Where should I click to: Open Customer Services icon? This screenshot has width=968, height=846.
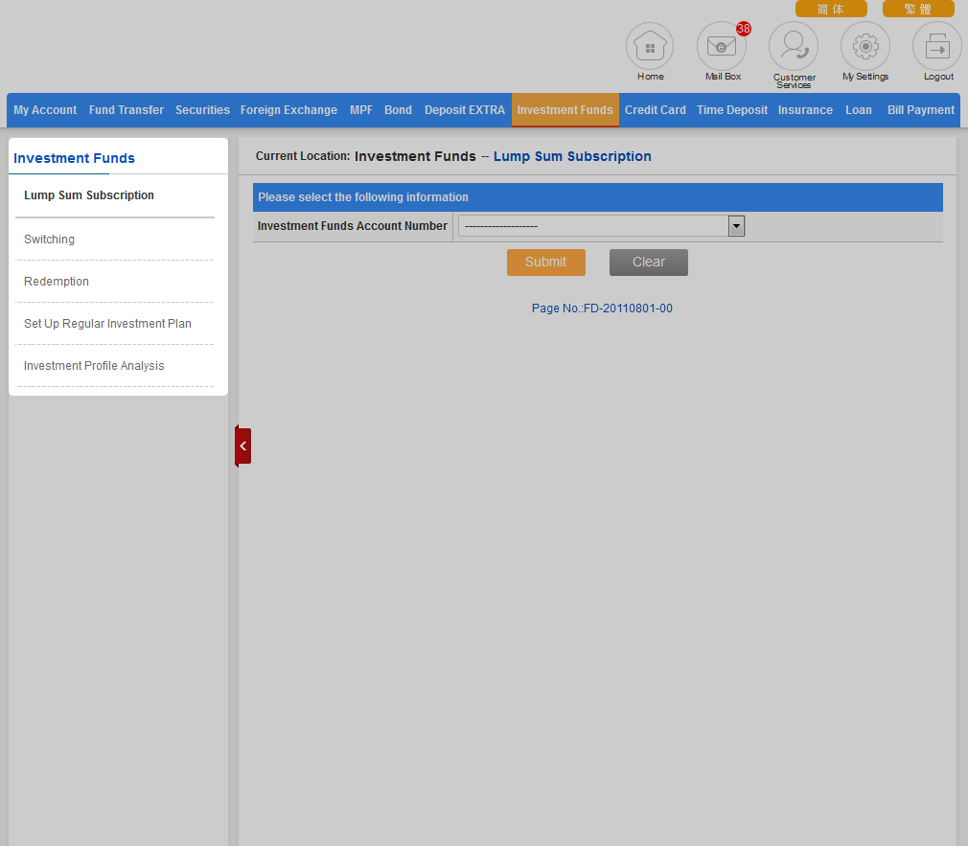point(794,47)
